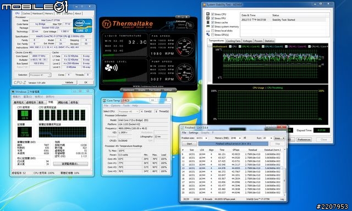This screenshot has height=211, width=352.
Task: Toggle the CPU graph line checkbox in AIDA64
Action: coord(230,47)
